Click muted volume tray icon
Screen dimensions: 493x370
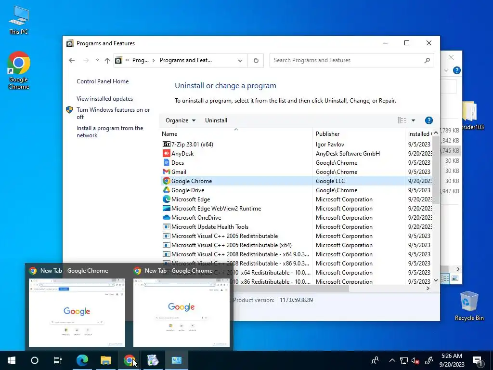point(415,360)
